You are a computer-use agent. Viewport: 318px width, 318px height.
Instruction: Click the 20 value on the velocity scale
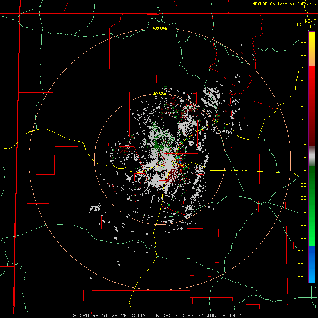tap(304, 132)
